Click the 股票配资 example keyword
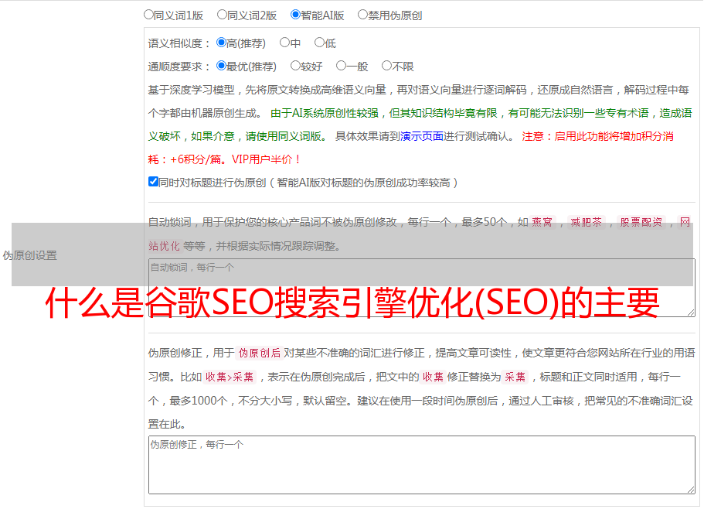This screenshot has width=704, height=509. [641, 222]
